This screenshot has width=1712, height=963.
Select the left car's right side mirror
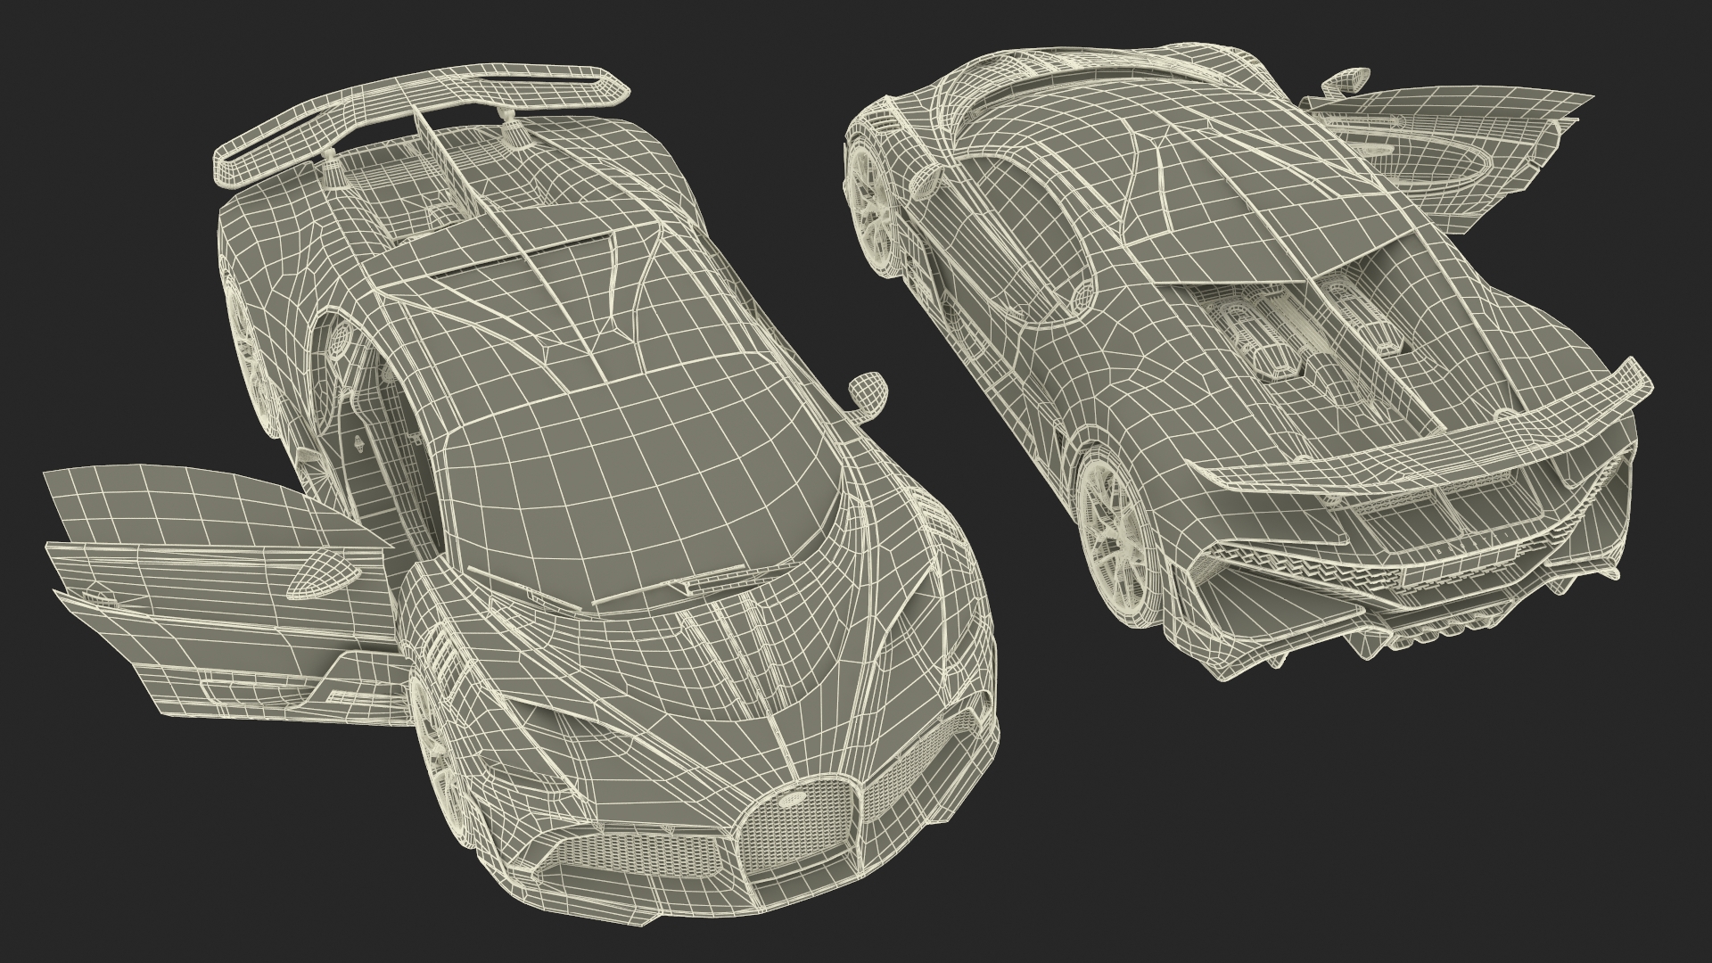coord(869,391)
